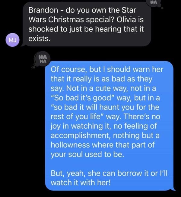Image resolution: width=181 pixels, height=197 pixels.
Task: Tap the name "Olivia" in gray message
Action: (x=126, y=20)
